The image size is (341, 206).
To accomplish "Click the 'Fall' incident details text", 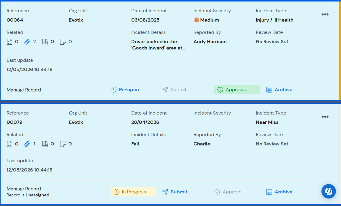I will 135,144.
